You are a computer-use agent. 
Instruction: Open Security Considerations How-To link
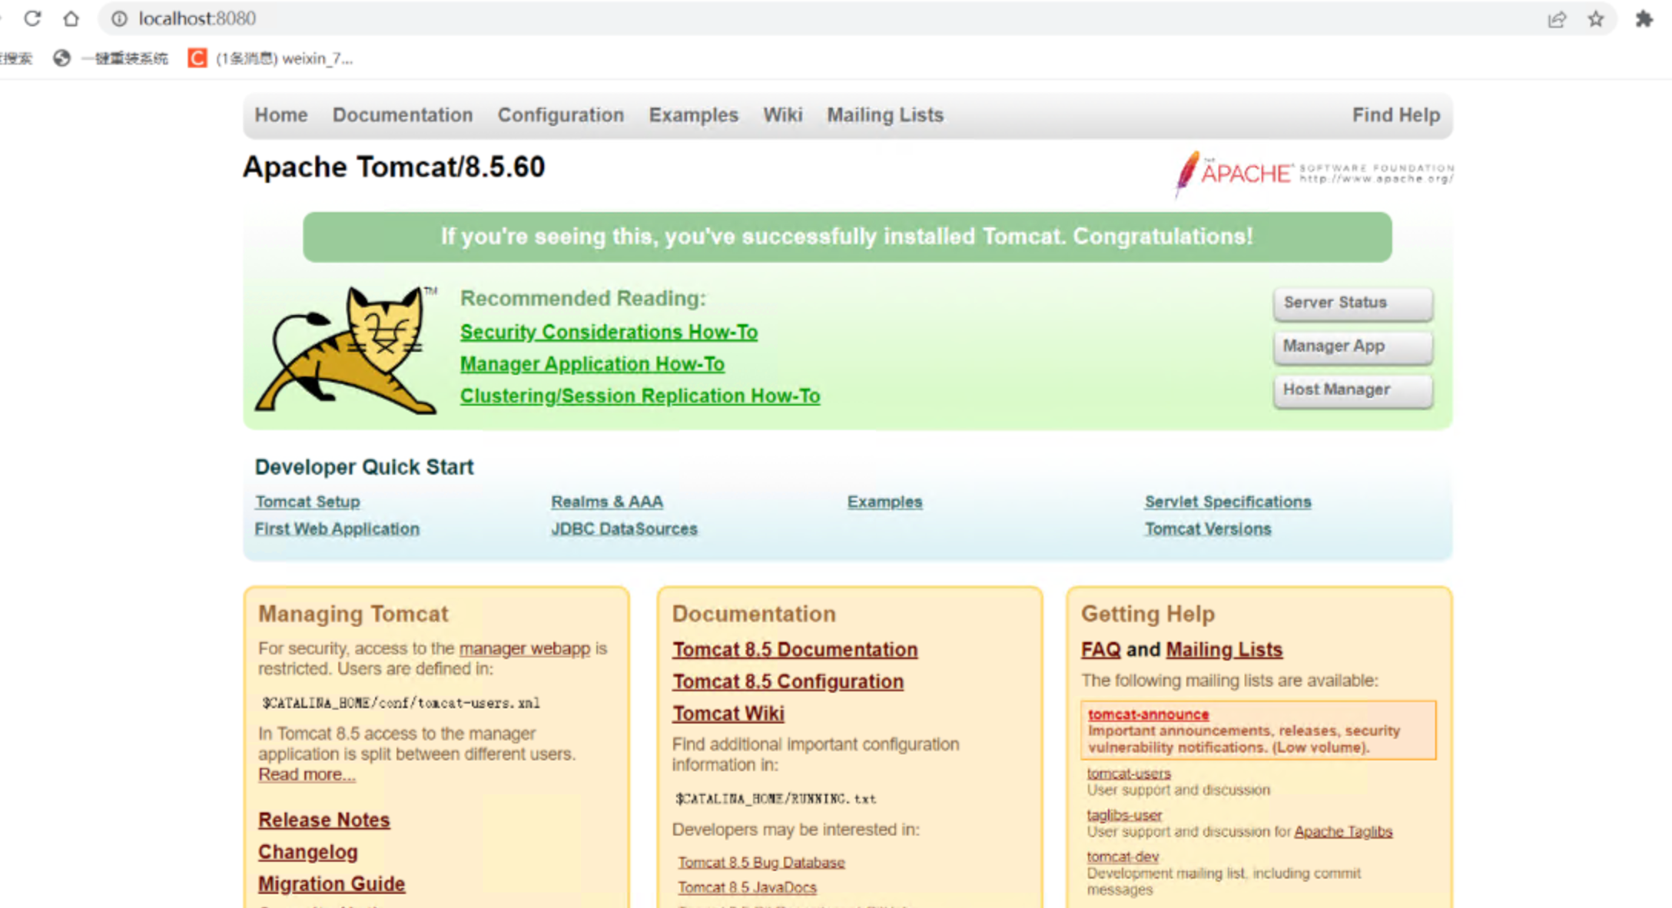(x=609, y=332)
